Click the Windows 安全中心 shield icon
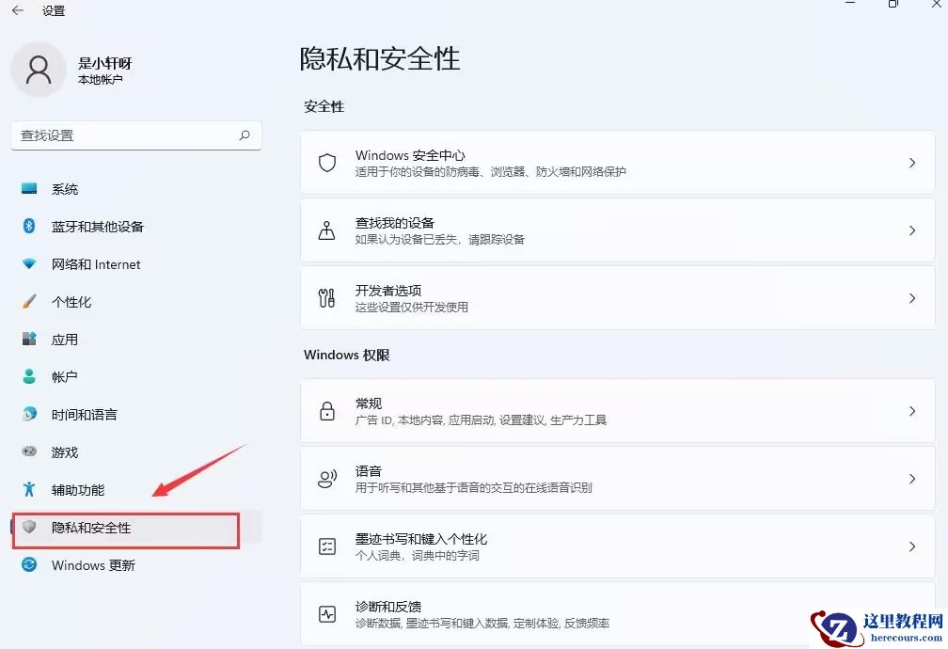Image resolution: width=948 pixels, height=649 pixels. (326, 161)
